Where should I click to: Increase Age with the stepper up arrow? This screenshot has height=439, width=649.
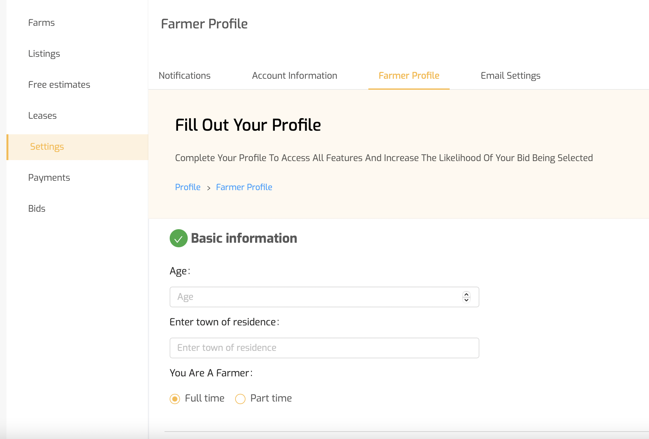[x=466, y=294]
